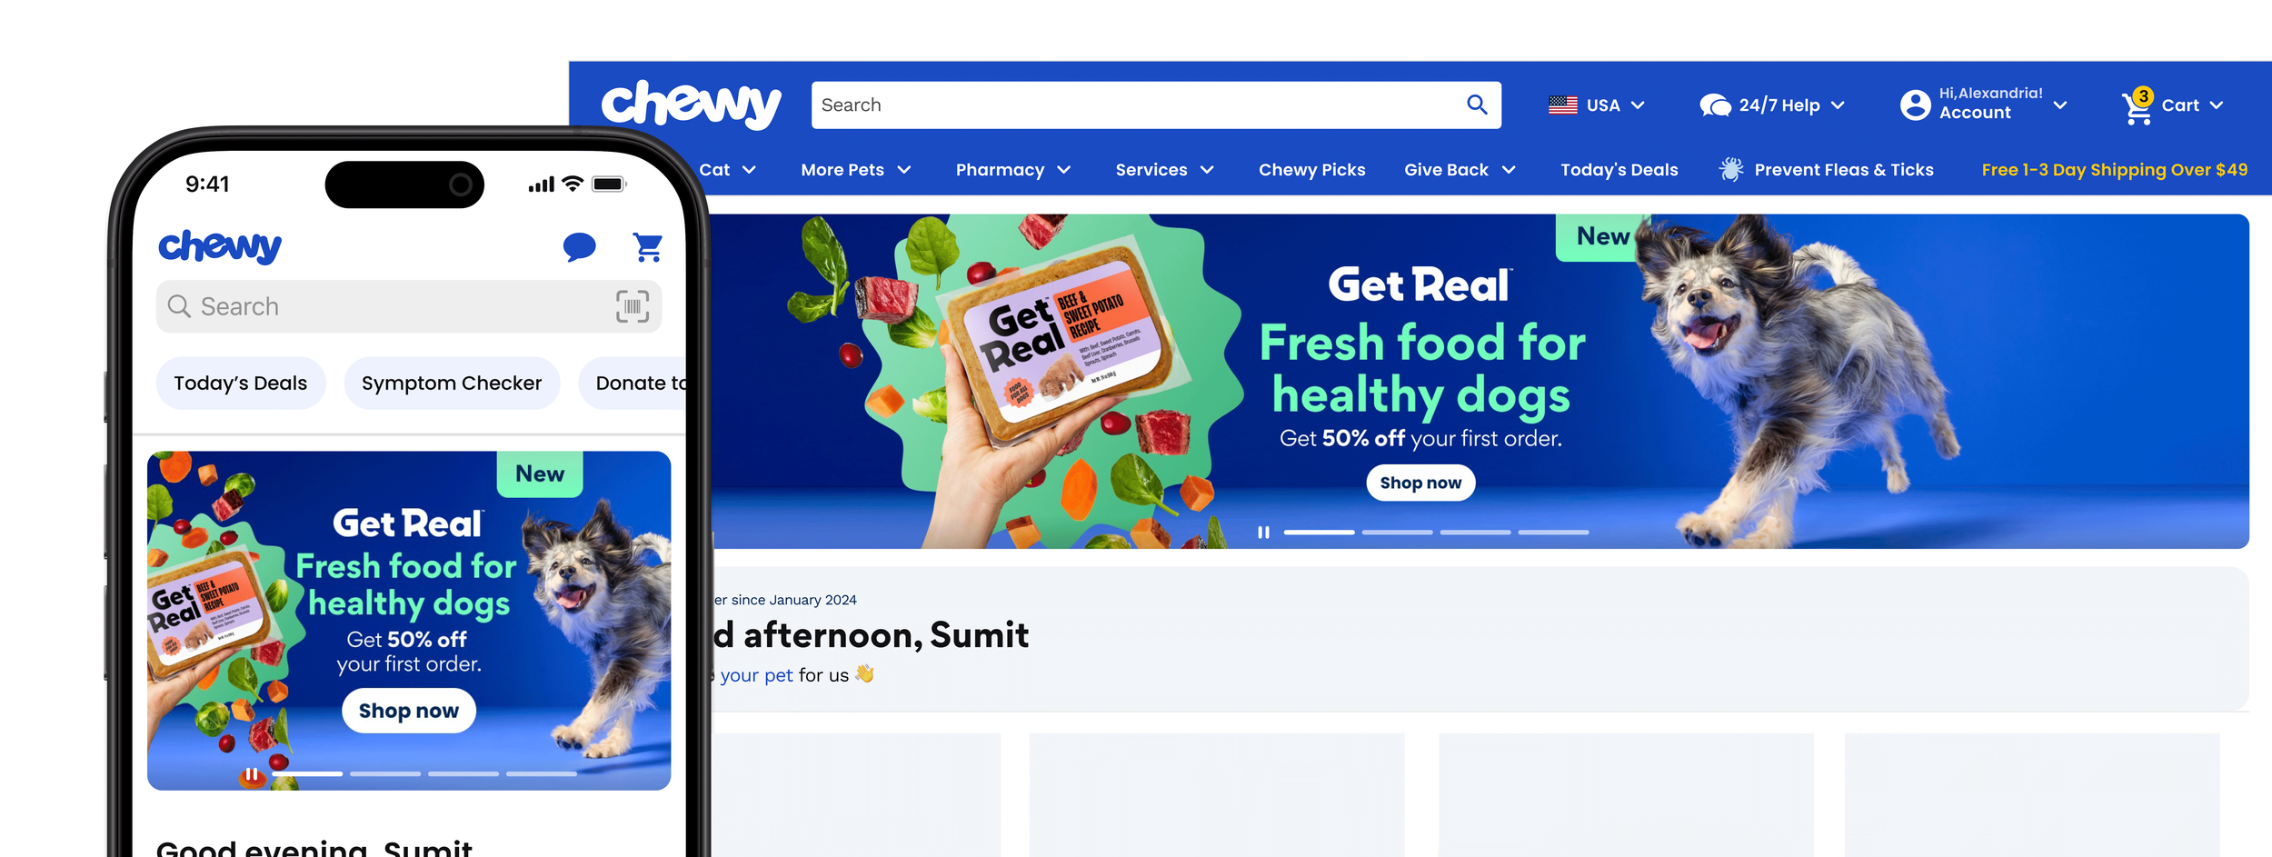Open the Chewy Picks menu item
Screen dimensions: 2272x857
(1311, 170)
